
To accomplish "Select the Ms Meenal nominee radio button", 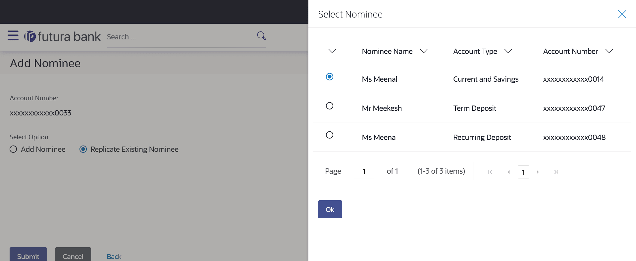I will point(330,77).
